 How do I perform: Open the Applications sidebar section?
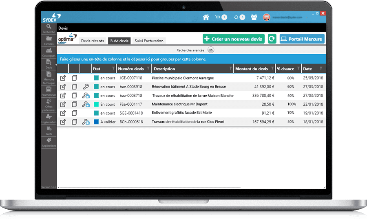[49, 142]
